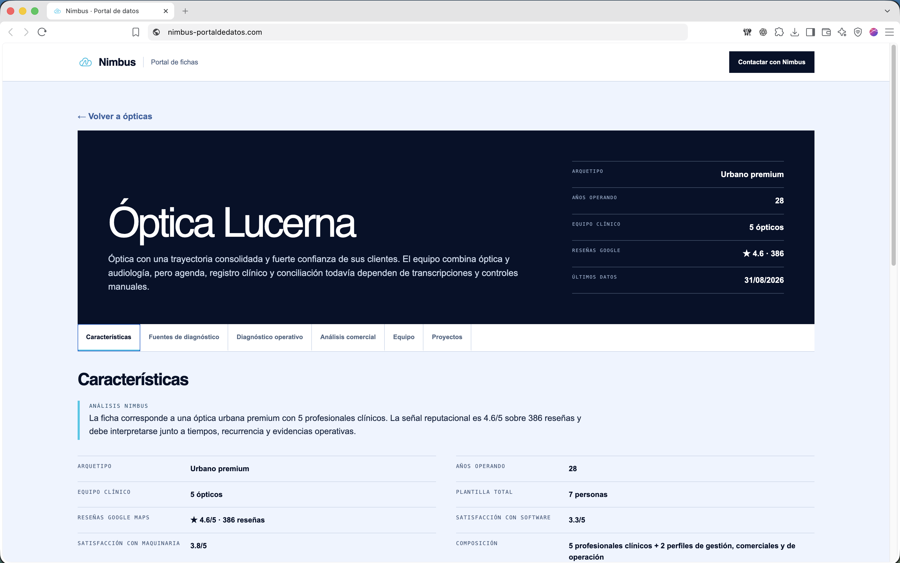900x563 pixels.
Task: Open the Diagnóstico operativo tab
Action: (269, 337)
